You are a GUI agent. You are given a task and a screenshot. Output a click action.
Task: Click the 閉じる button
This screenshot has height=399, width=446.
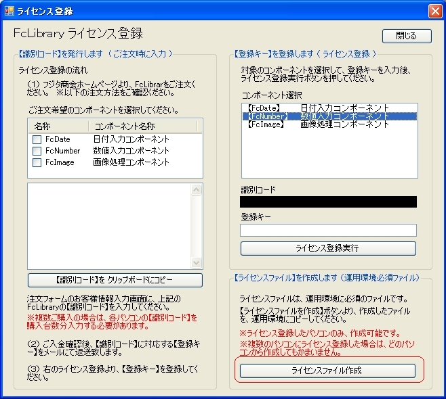(407, 36)
